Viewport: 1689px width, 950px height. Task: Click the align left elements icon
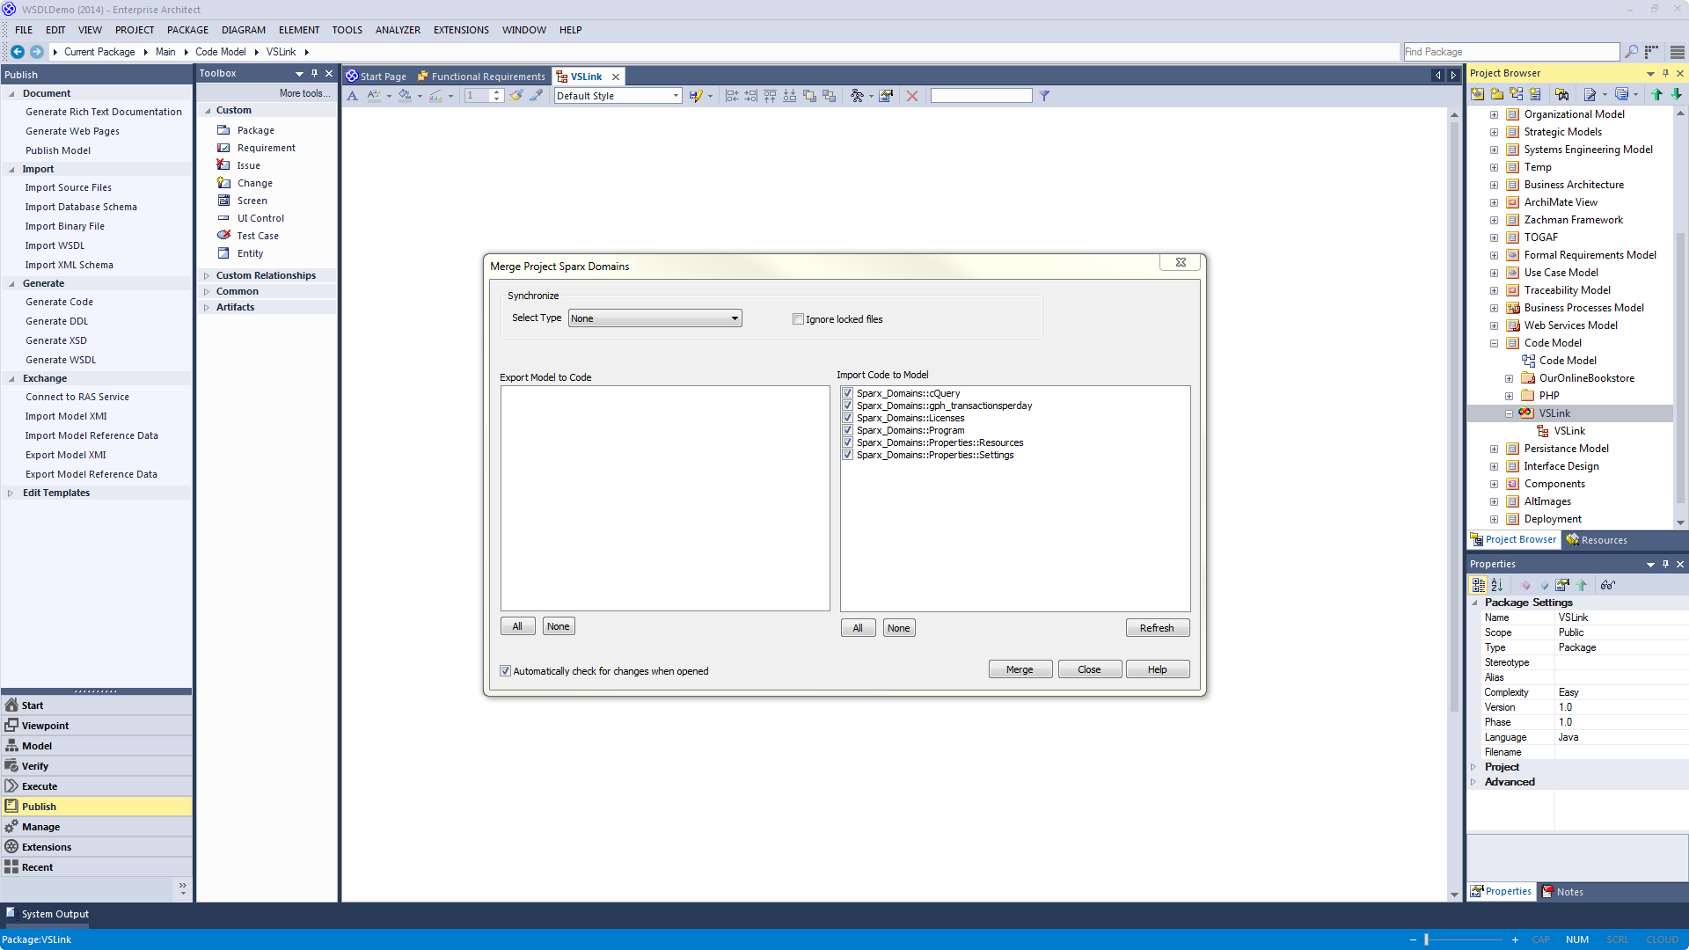[732, 96]
